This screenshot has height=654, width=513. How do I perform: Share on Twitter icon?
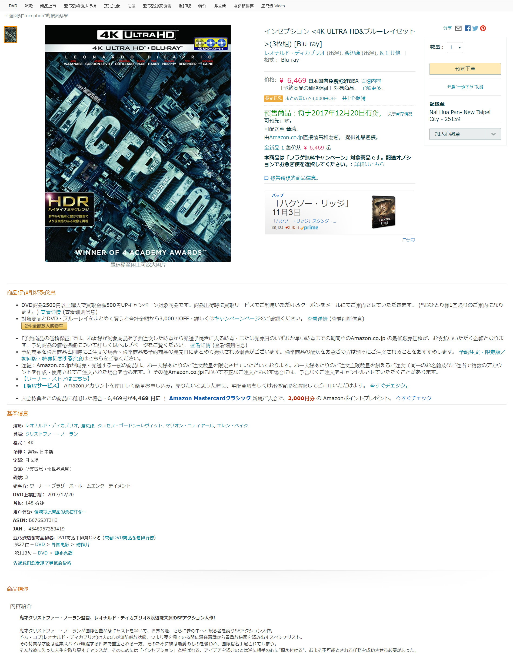tap(475, 28)
